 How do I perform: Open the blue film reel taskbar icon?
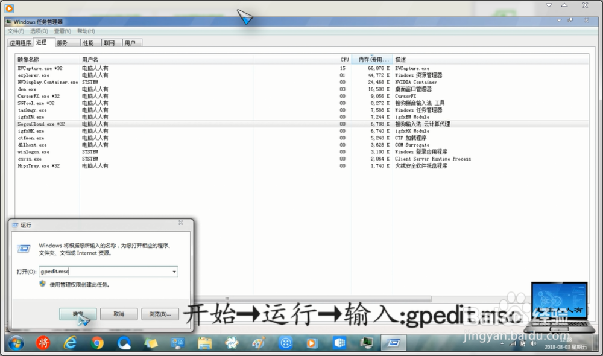(286, 343)
